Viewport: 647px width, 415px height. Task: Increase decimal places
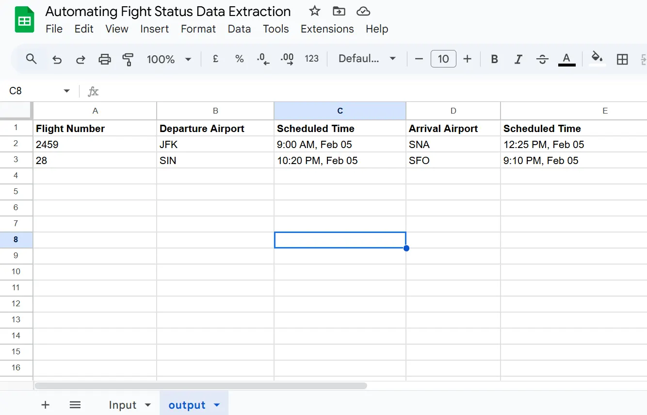point(287,59)
